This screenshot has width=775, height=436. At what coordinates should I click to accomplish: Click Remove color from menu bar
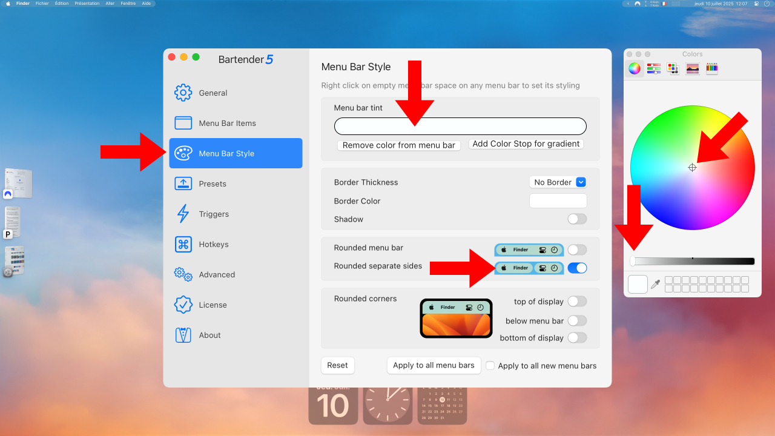tap(399, 145)
